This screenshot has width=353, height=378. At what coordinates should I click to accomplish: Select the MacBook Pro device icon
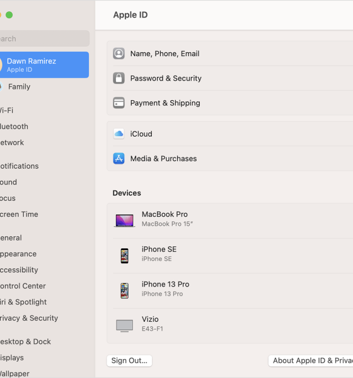click(124, 220)
